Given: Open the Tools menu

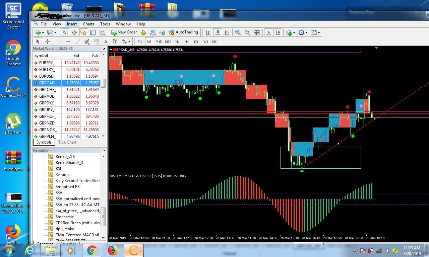Looking at the screenshot, I should click(x=105, y=24).
